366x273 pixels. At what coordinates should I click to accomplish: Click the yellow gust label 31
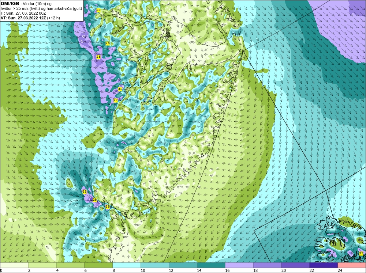(x=120, y=89)
